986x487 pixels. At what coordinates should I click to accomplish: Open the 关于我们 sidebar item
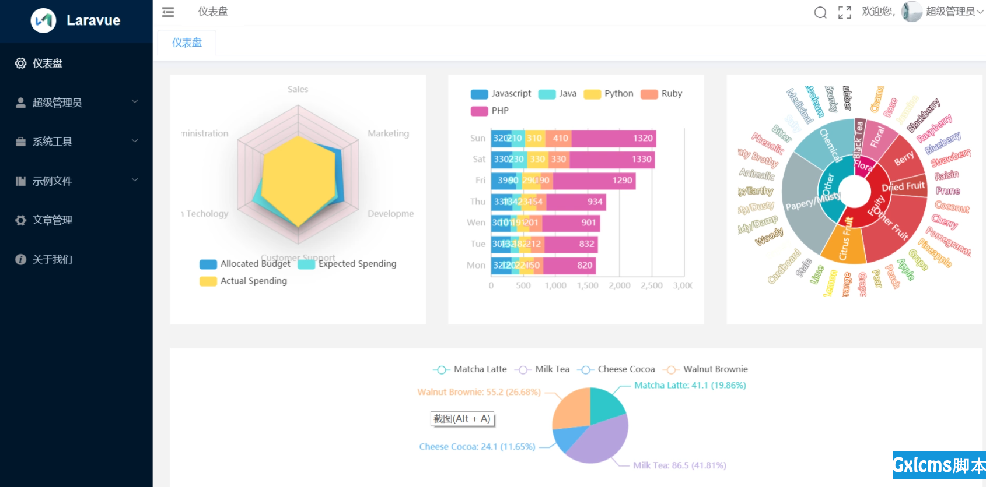[76, 259]
